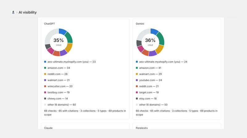Click the 36% cited donut center
247x138 pixels.
point(150,42)
